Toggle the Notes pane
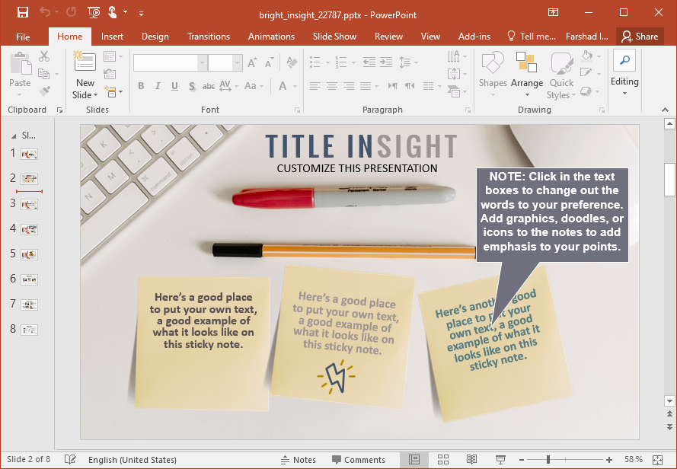677x469 pixels. 298,460
